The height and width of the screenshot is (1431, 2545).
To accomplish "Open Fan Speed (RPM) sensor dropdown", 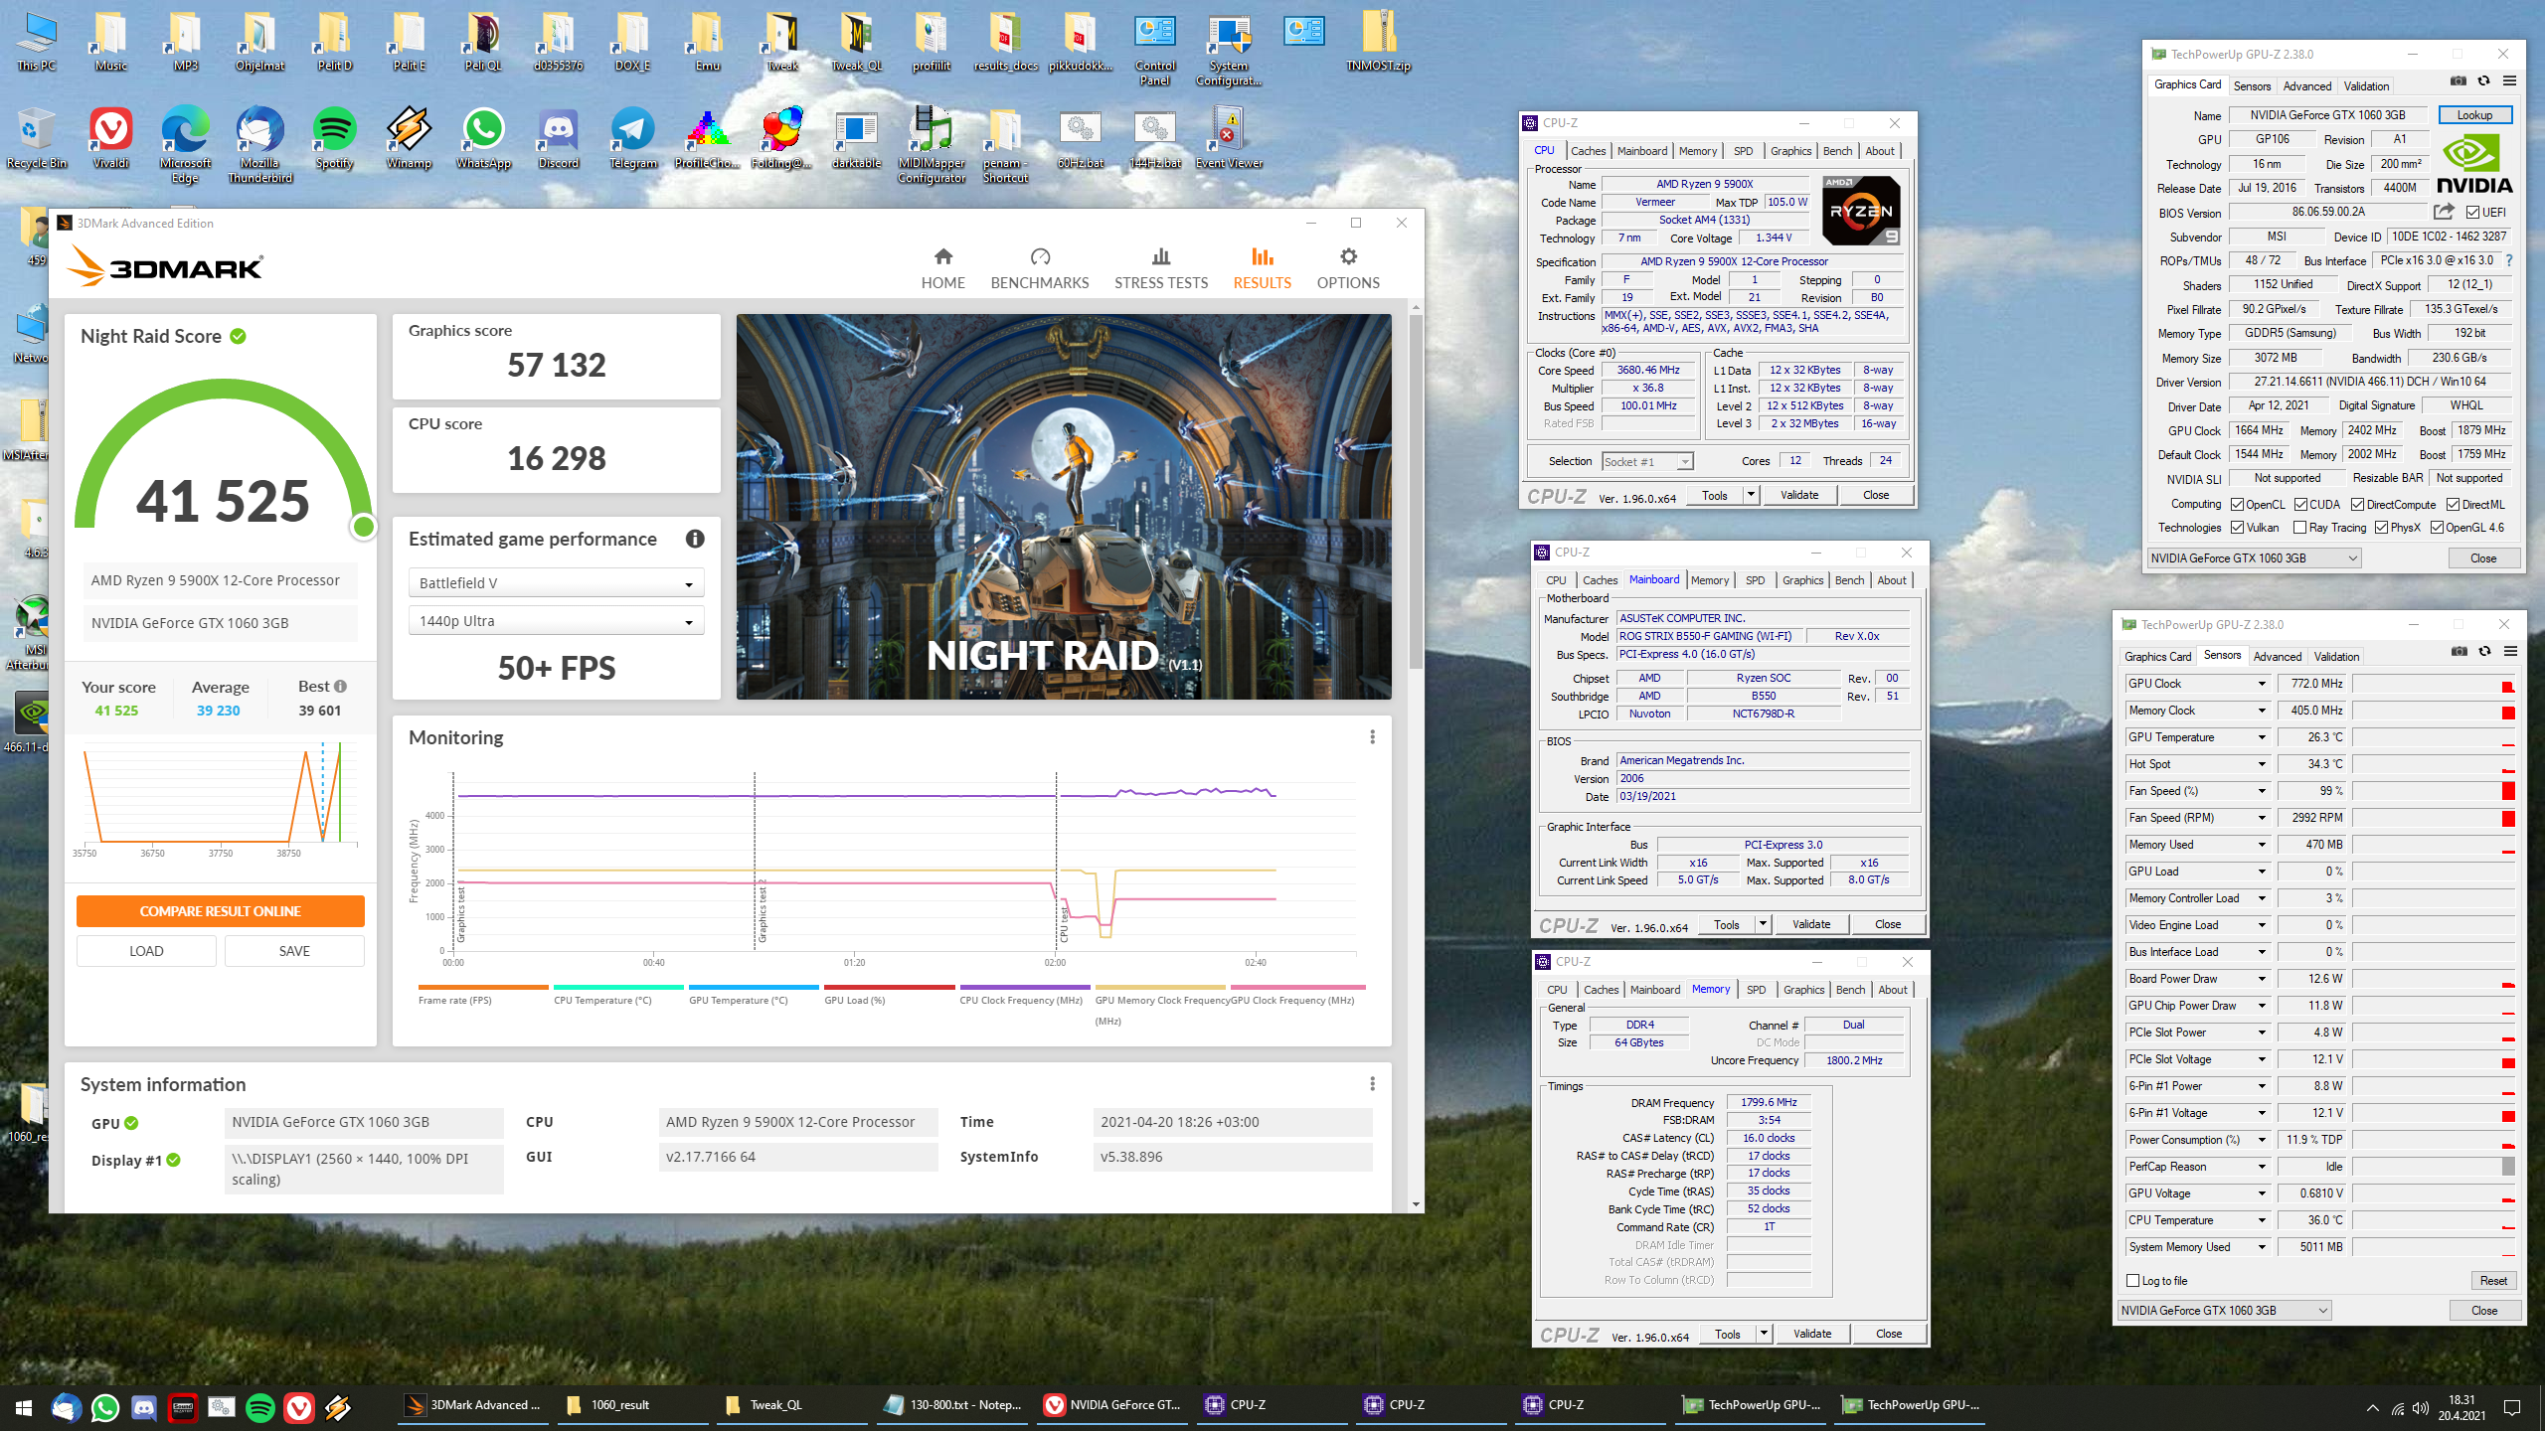I will (2263, 818).
